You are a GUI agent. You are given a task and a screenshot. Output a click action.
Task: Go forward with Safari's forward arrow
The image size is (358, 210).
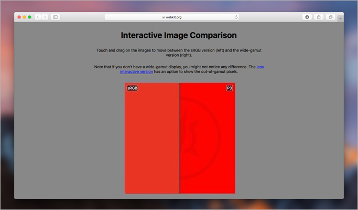pos(45,17)
